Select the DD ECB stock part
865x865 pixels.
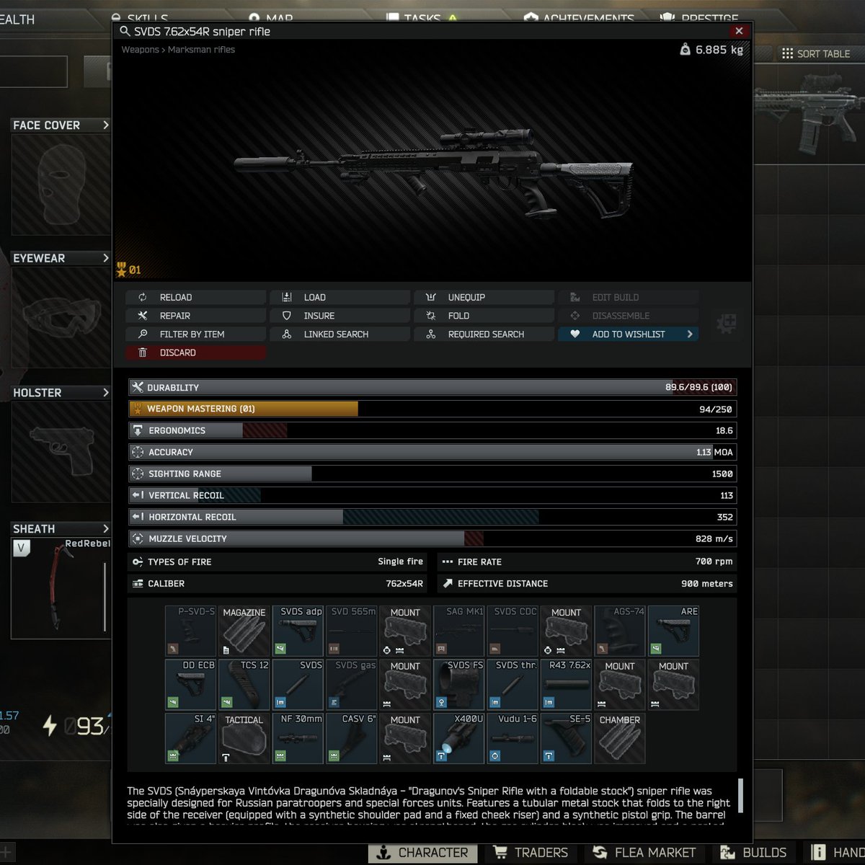[191, 685]
